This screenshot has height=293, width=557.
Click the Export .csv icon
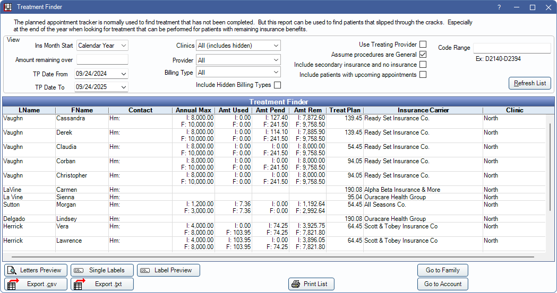[x=13, y=285]
